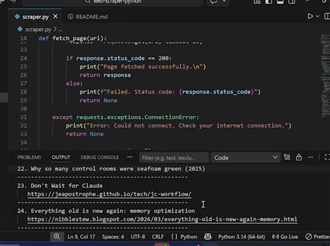
Task: Click line number 31 in the gutter
Action: 23,117
